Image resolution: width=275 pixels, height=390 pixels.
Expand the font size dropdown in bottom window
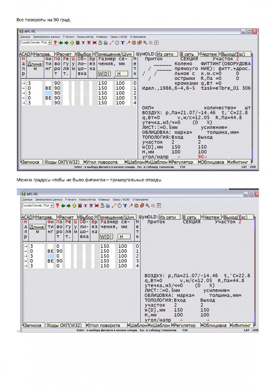[52, 205]
